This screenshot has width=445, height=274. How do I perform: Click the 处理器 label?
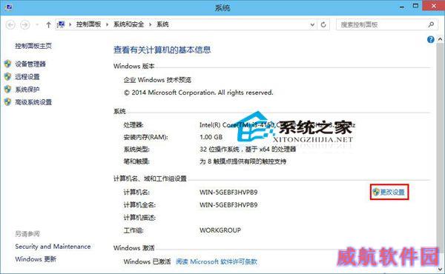pyautogui.click(x=133, y=125)
